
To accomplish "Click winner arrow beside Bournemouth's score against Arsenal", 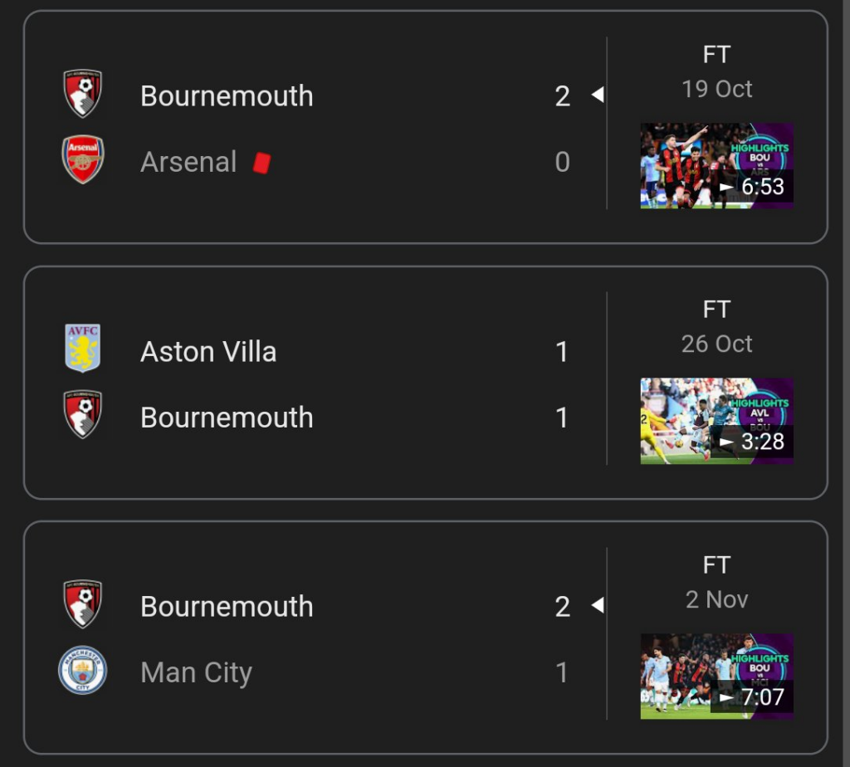I will click(597, 95).
